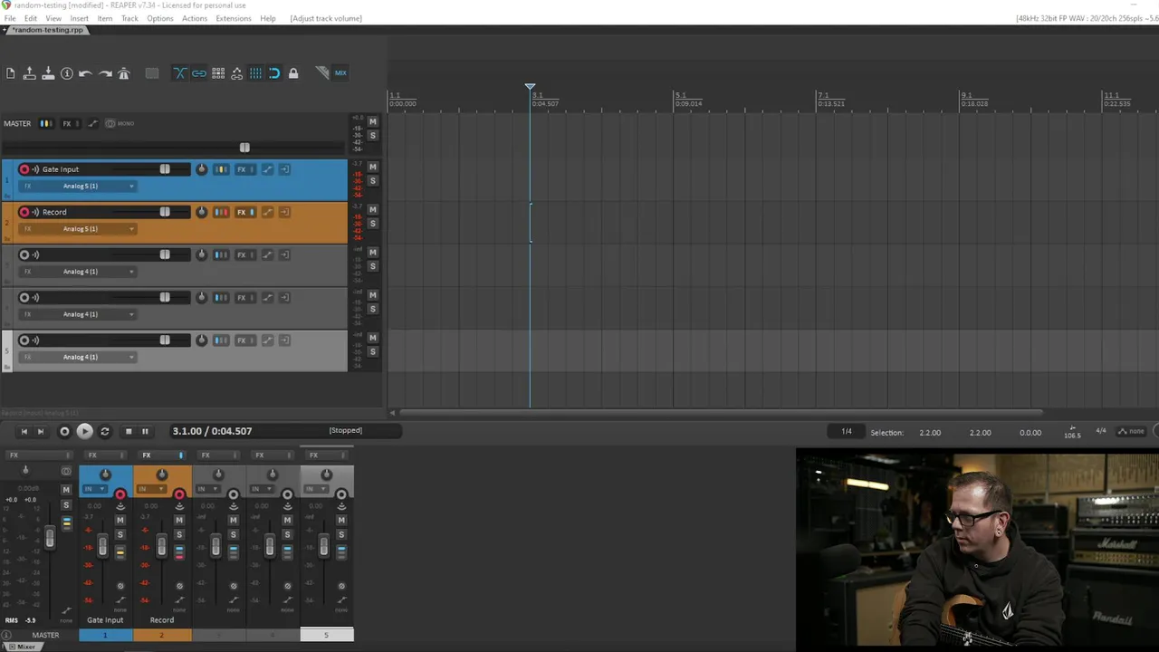
Task: Toggle envelope points move with items icon
Action: point(236,73)
